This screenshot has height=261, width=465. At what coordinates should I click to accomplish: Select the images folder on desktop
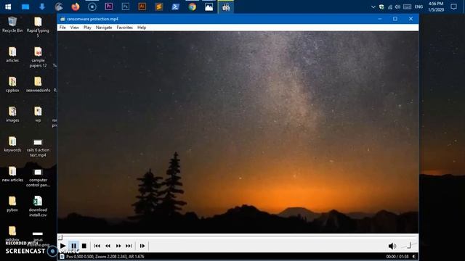click(12, 115)
